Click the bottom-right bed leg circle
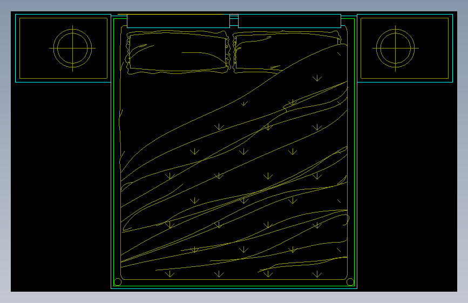Screen dimensions: 468x303 (x=350, y=282)
